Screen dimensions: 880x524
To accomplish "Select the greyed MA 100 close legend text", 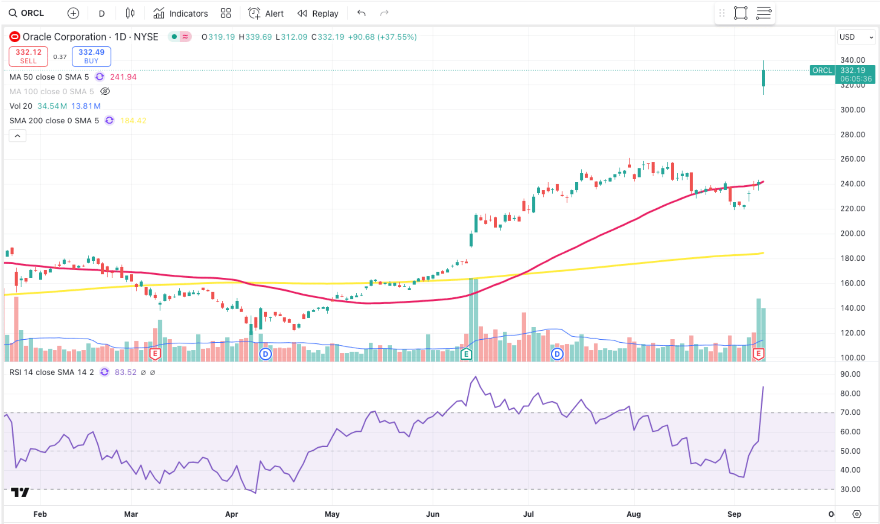I will pyautogui.click(x=52, y=91).
